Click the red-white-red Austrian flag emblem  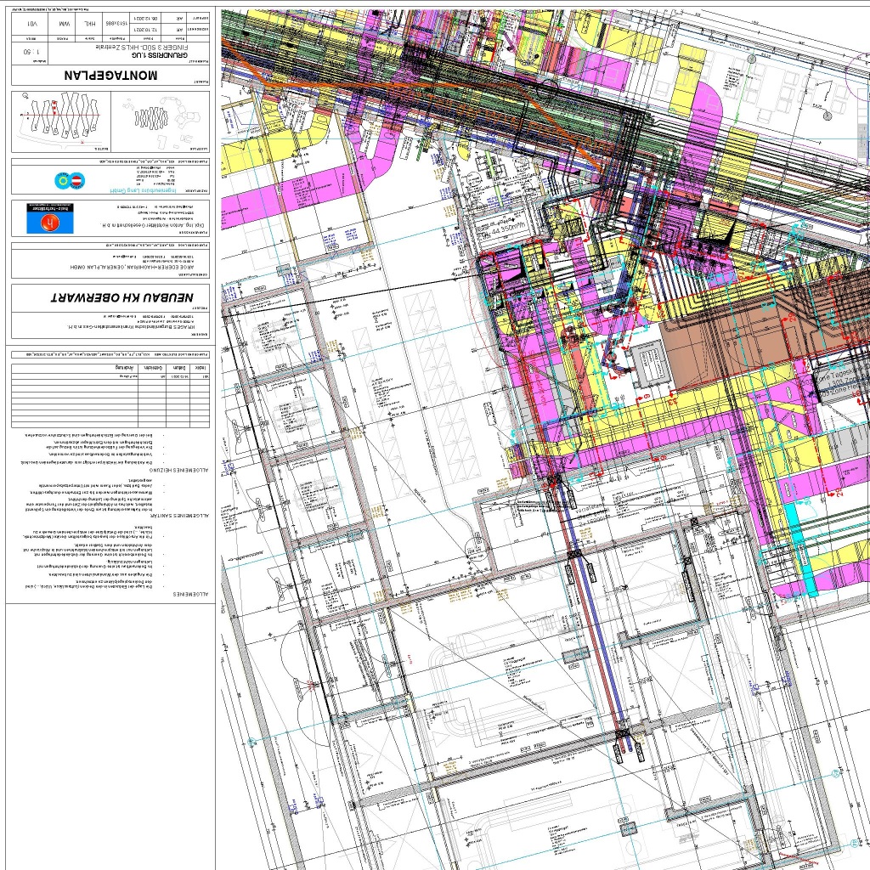(x=78, y=180)
